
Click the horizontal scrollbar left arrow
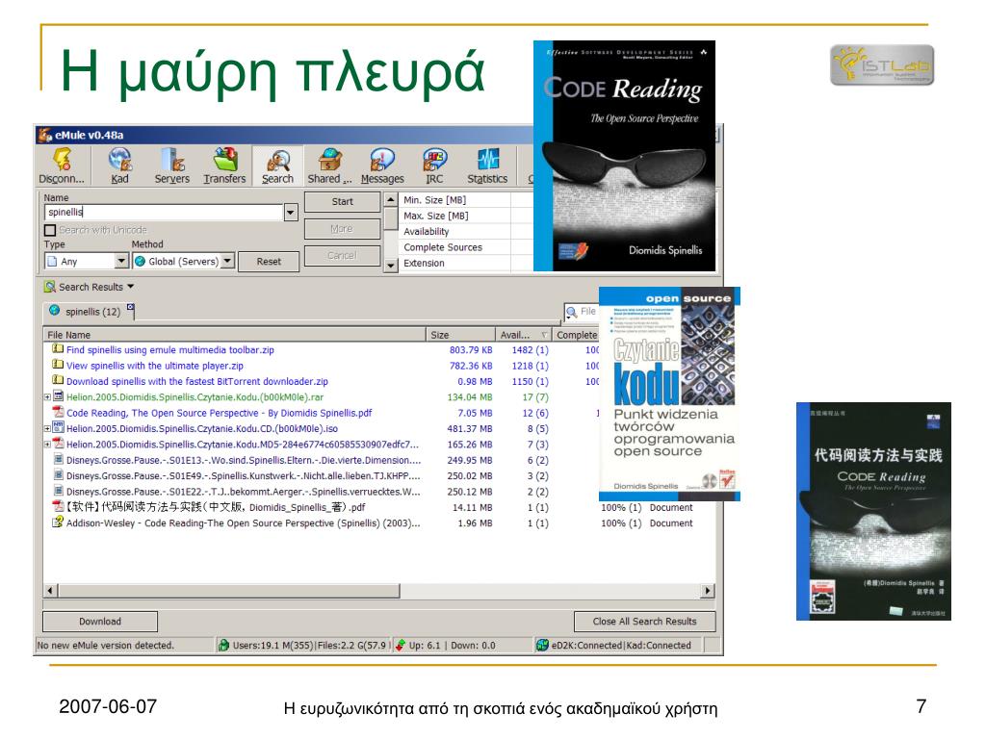(51, 591)
